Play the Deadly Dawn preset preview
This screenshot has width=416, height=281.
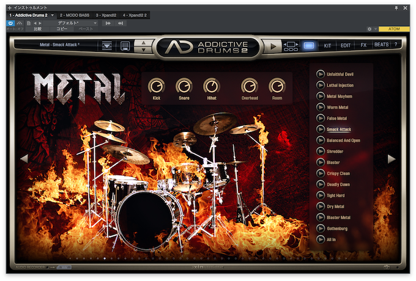coord(321,184)
